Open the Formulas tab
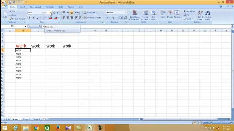Viewport: 234px width, 131px height. click(49, 7)
